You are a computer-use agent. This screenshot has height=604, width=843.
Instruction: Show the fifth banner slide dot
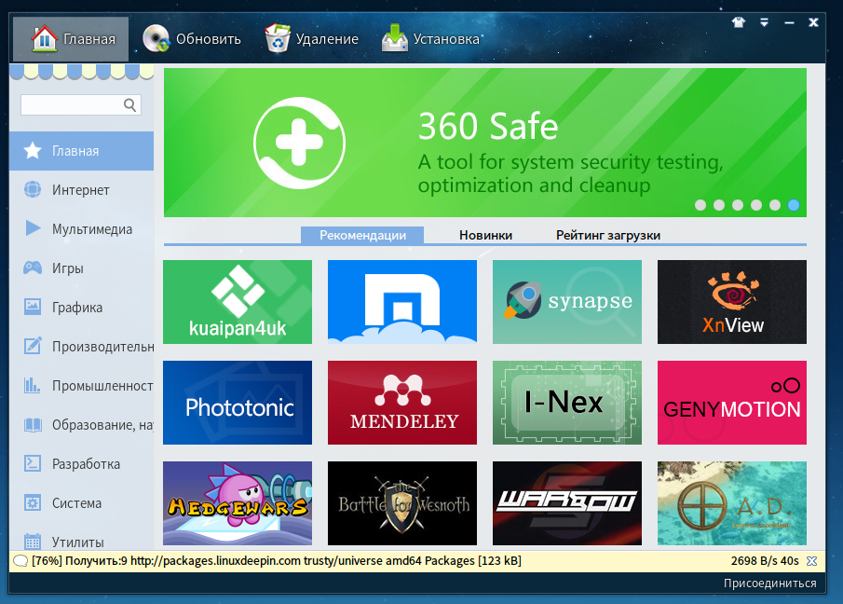[x=775, y=205]
